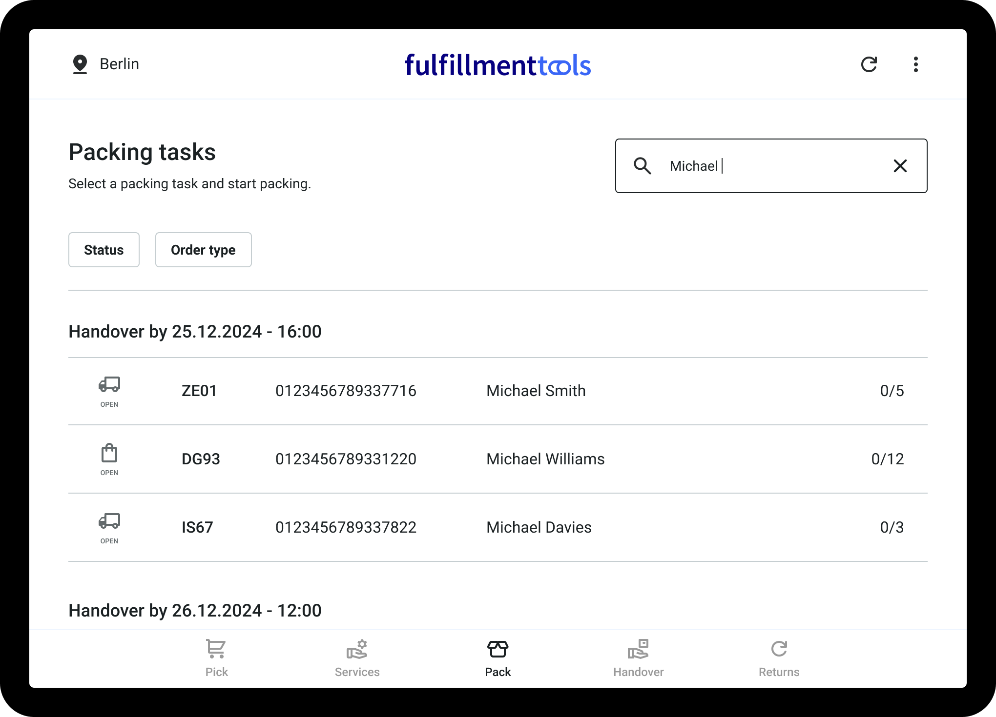996x717 pixels.
Task: Open the Michael Smith packing task
Action: tap(536, 391)
